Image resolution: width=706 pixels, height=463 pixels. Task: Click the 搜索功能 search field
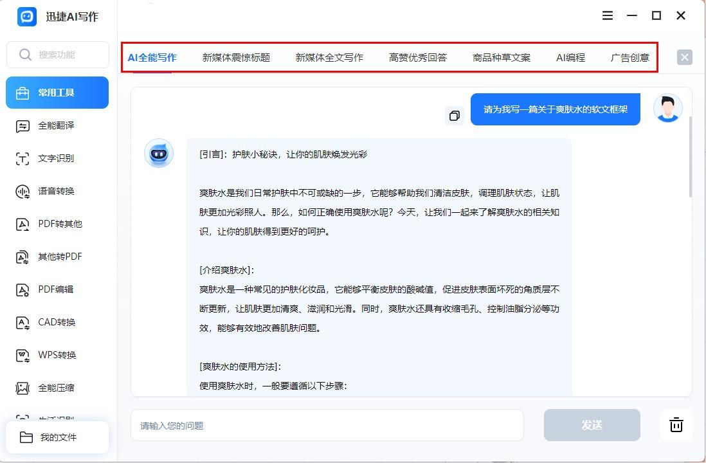58,55
